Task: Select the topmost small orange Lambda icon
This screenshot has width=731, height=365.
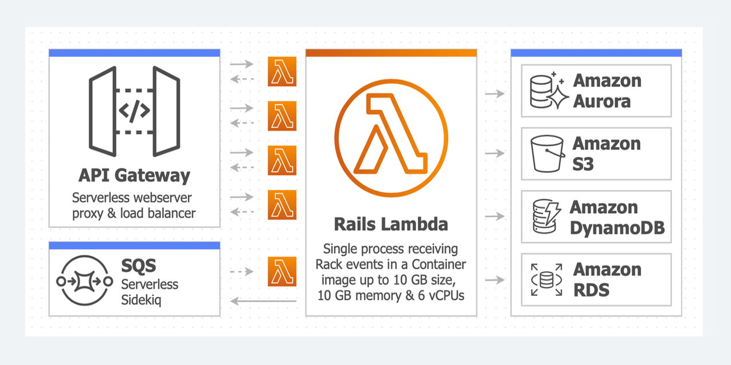Action: (282, 71)
